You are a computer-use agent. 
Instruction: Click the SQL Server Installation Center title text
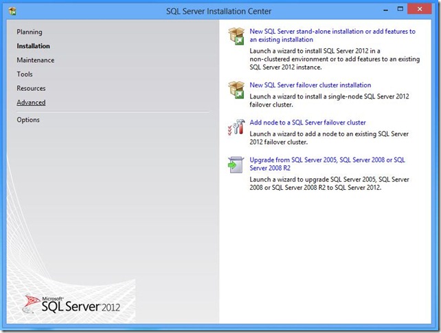pos(218,11)
